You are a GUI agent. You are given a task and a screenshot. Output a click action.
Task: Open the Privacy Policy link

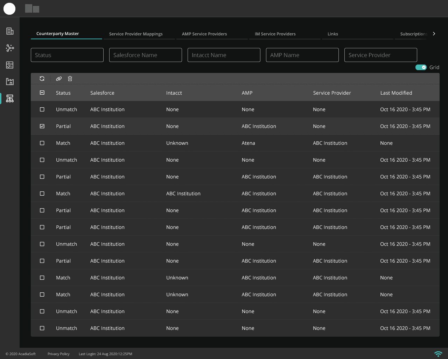coord(58,354)
